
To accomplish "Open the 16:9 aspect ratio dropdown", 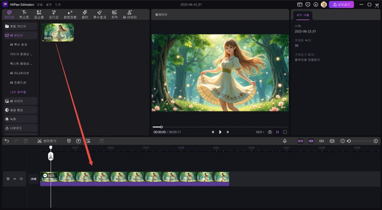I will [260, 132].
